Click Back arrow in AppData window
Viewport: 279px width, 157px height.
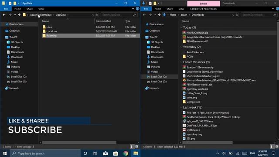click(4, 15)
